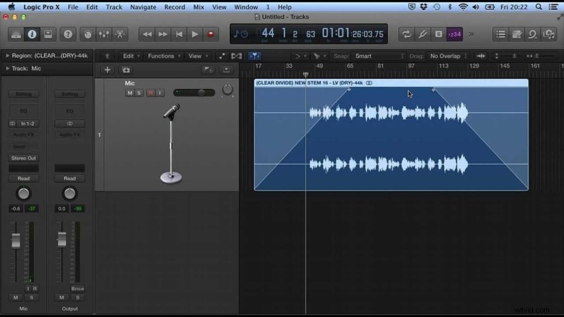Click the red Record button
The image size is (564, 317).
[211, 34]
